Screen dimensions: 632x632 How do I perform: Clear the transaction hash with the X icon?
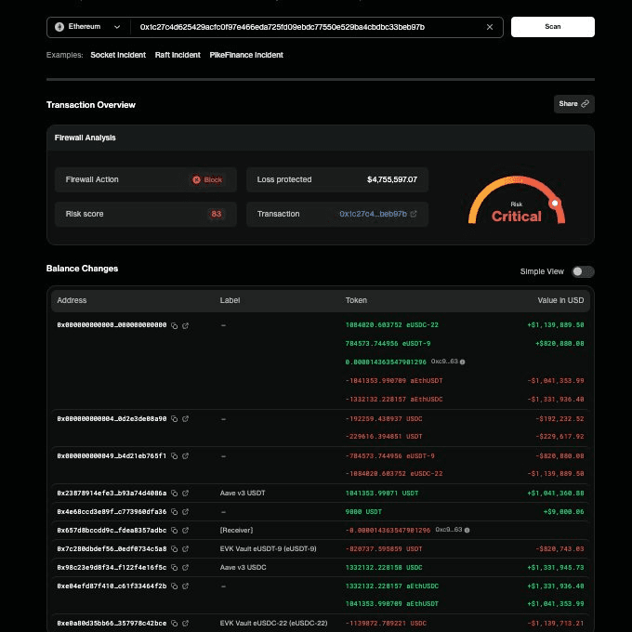tap(489, 27)
